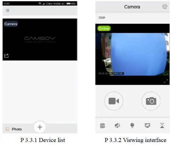Tap the share icon on Camera card
Image resolution: width=171 pixels, height=145 pixels.
[6, 56]
